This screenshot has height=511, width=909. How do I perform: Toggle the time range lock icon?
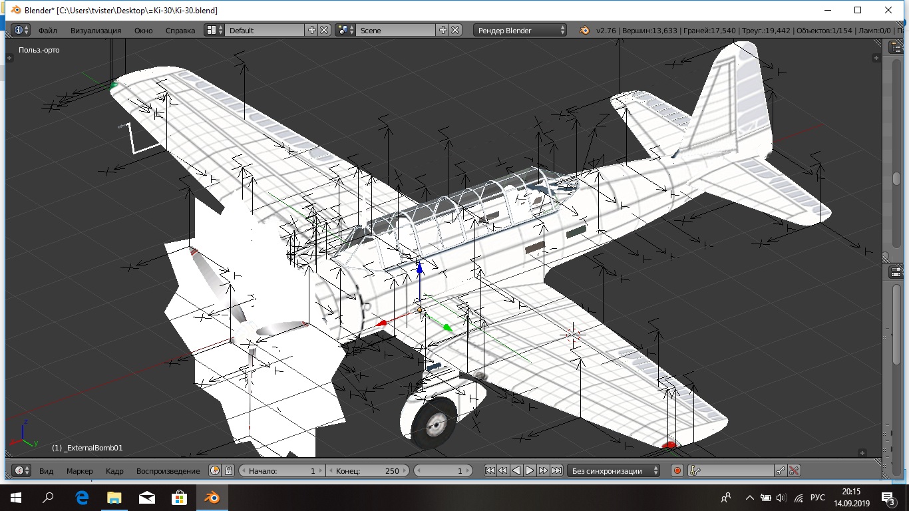click(228, 470)
